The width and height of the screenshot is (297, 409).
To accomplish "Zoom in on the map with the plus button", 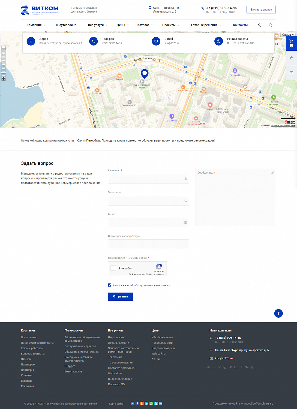I will [4, 79].
